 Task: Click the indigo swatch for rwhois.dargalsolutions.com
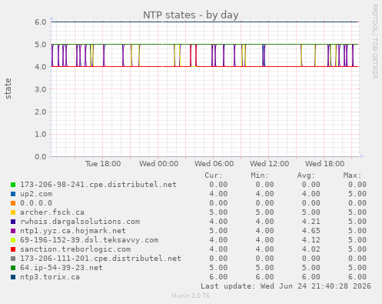[13, 222]
